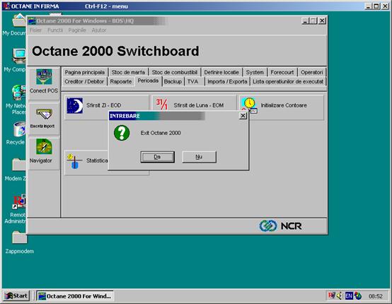Viewport: 392px width, 304px height.
Task: Click the Sfirsit Zi - EOD button
Action: point(107,105)
